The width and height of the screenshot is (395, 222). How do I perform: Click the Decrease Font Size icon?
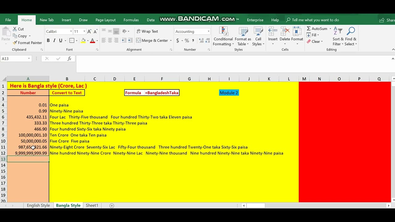[95, 31]
